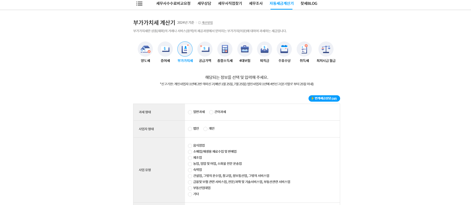Viewport: 471px width, 205px height.
Task: Pick 금융및 보험 관련 서비스업 radio
Action: coord(190,182)
